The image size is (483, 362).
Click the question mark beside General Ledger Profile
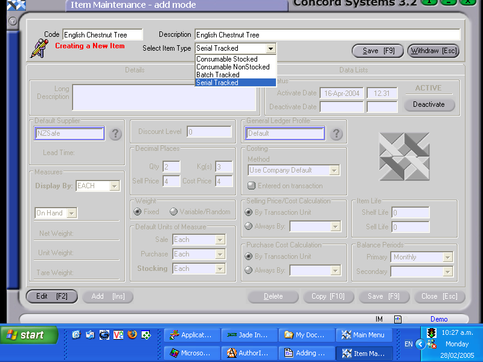[336, 134]
